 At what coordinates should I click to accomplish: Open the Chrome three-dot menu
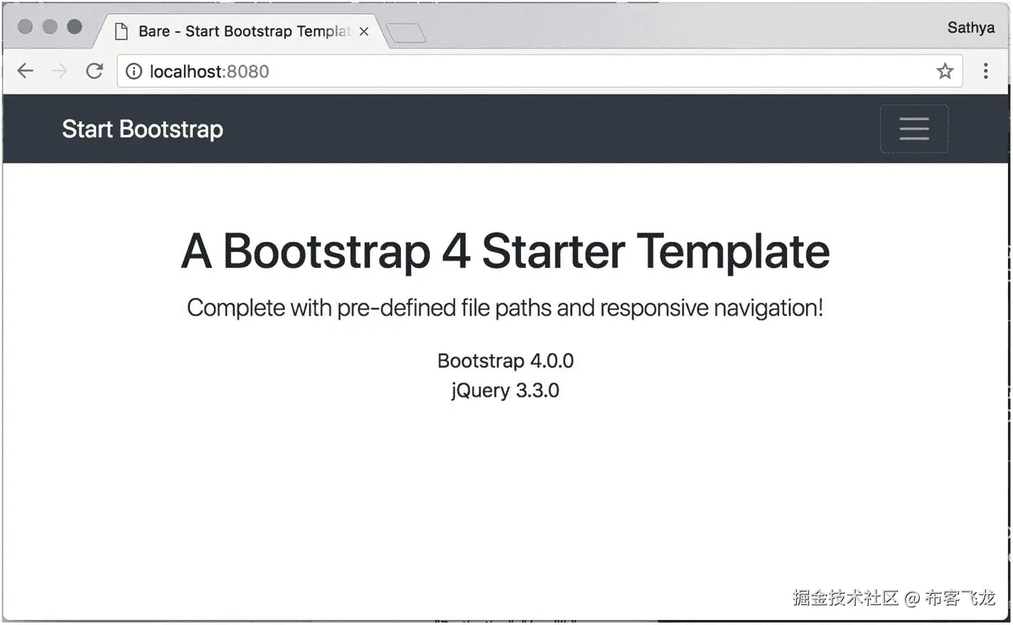pos(985,71)
